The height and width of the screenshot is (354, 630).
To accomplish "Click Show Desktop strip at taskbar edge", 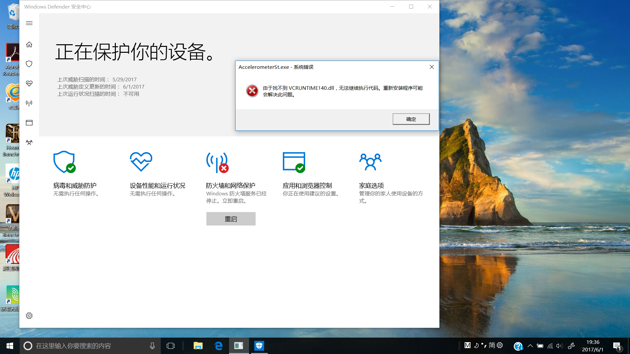I will tap(629, 346).
